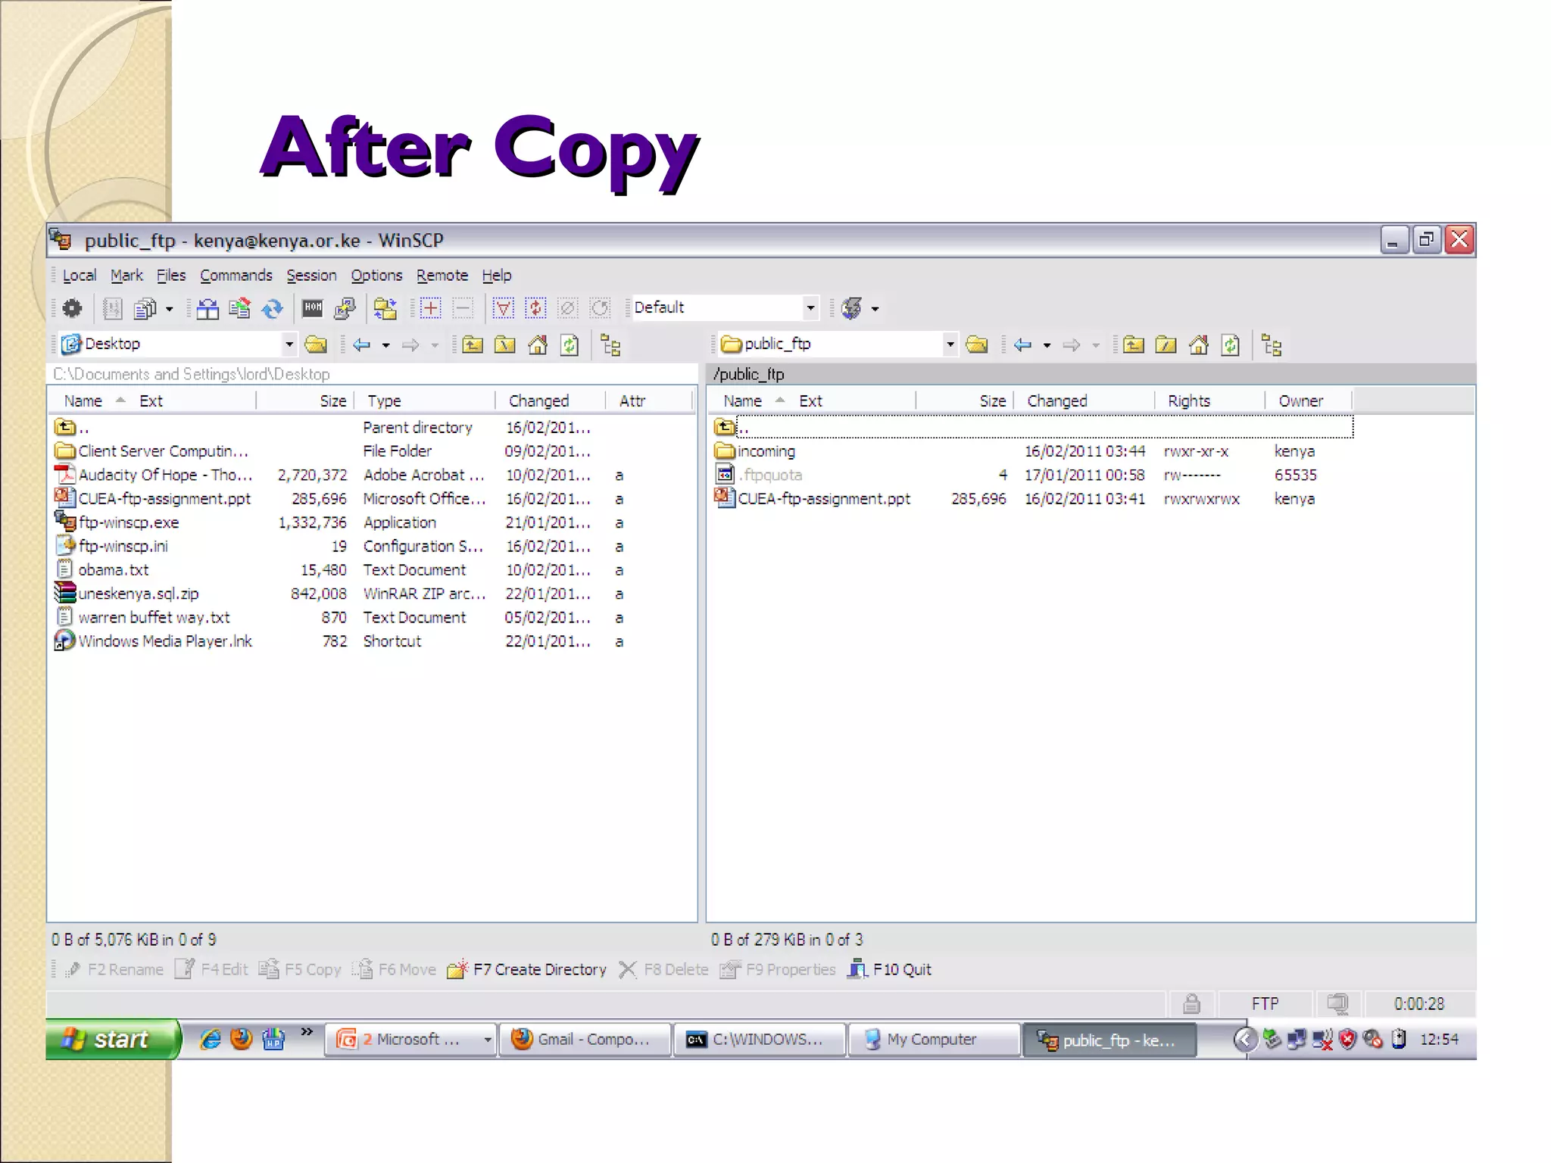Open the Commands menu
The width and height of the screenshot is (1551, 1163).
click(x=236, y=276)
